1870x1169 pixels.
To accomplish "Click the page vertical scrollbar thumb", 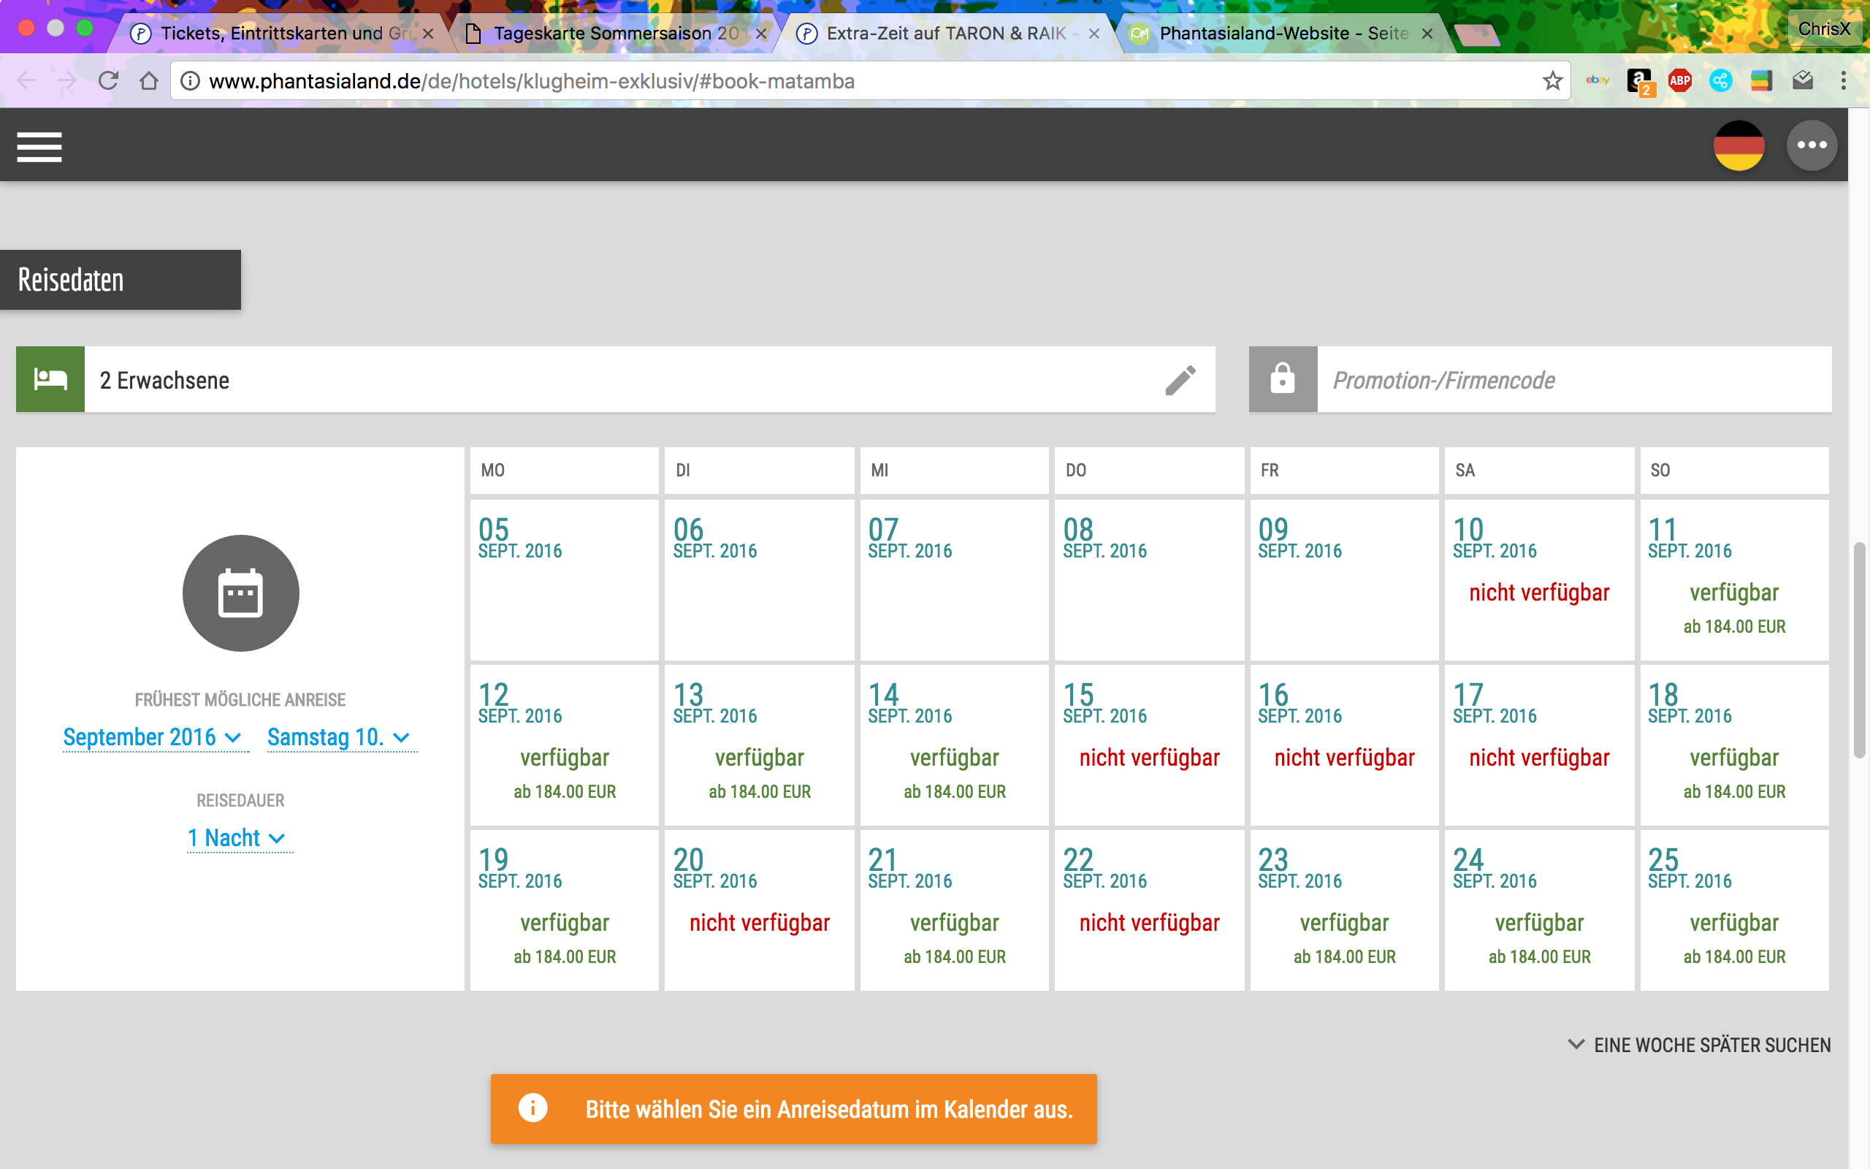I will [x=1859, y=651].
